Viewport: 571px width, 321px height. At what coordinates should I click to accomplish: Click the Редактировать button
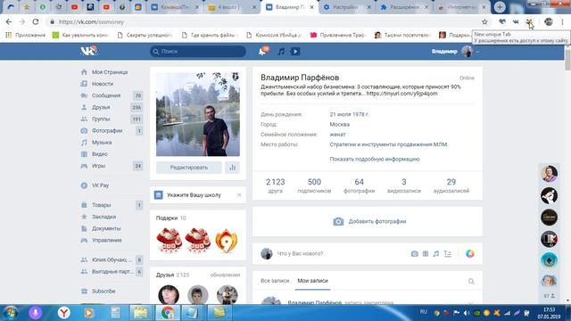(x=188, y=168)
